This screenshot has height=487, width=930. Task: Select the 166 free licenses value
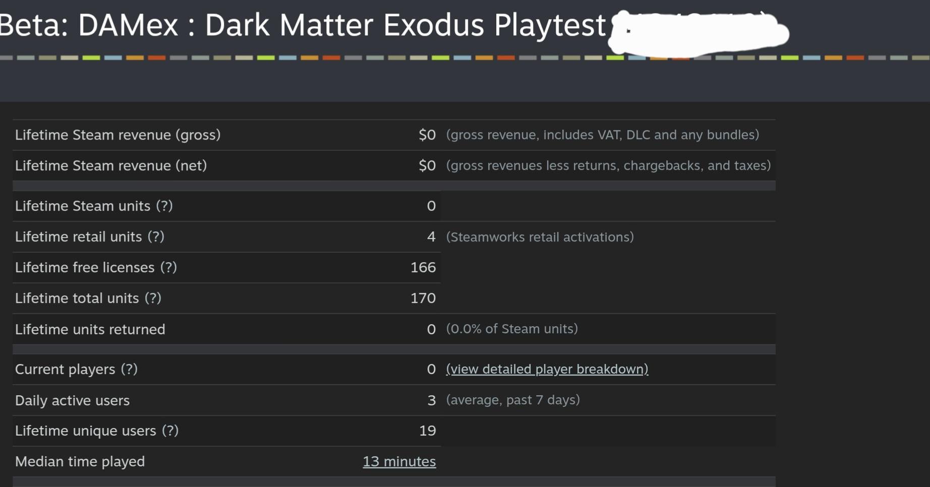pyautogui.click(x=423, y=267)
